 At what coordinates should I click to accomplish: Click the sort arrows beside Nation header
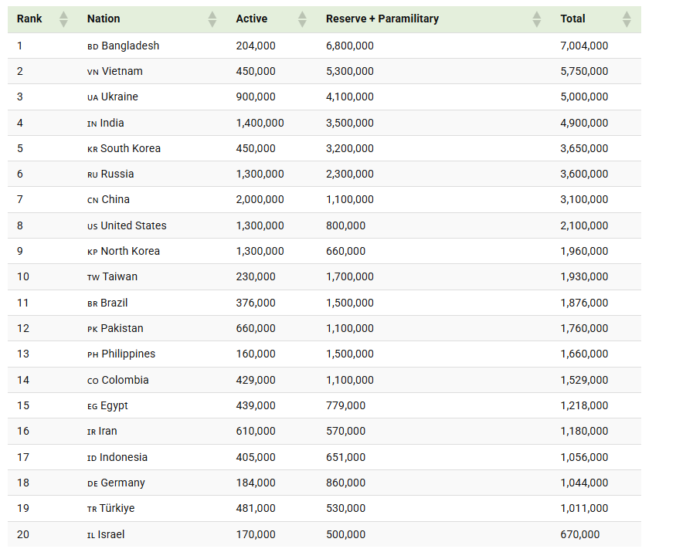click(212, 19)
